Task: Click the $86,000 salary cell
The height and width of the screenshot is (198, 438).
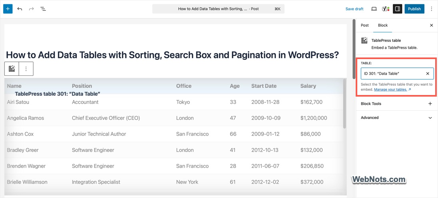Action: (x=311, y=134)
